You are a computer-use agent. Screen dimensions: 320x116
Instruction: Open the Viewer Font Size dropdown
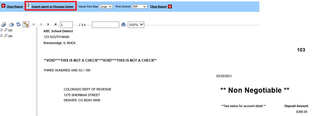point(106,6)
